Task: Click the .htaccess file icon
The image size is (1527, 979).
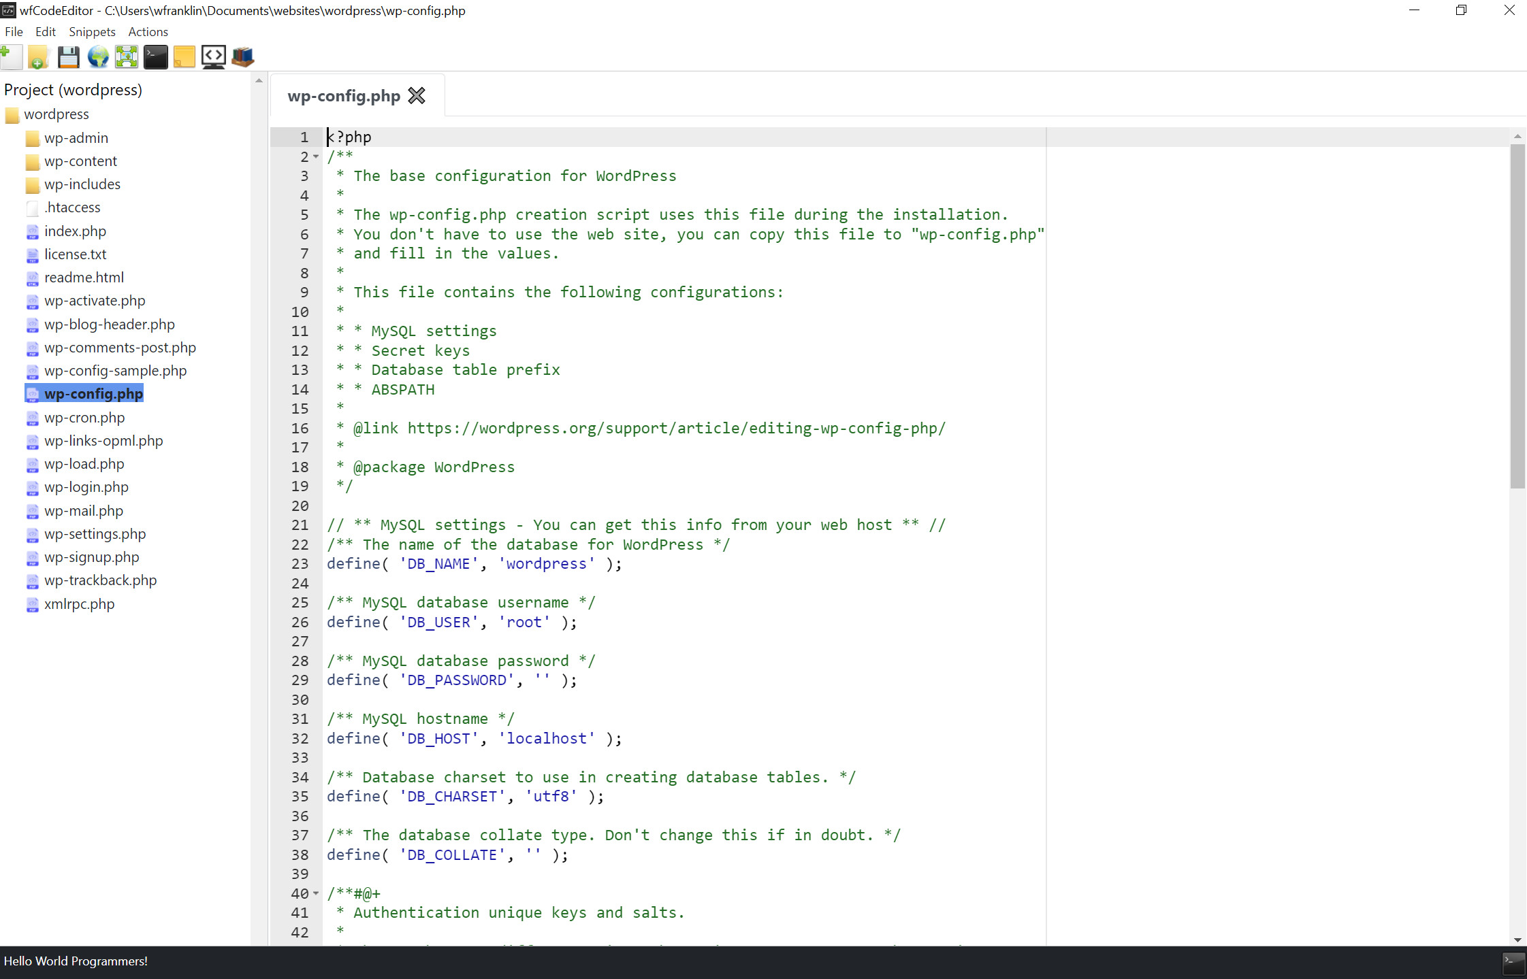Action: pos(32,208)
